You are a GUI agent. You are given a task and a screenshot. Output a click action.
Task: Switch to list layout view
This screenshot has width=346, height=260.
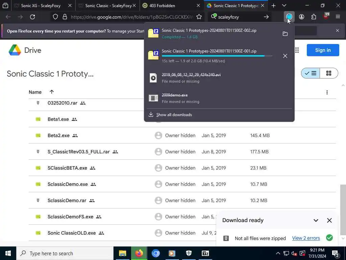click(311, 73)
